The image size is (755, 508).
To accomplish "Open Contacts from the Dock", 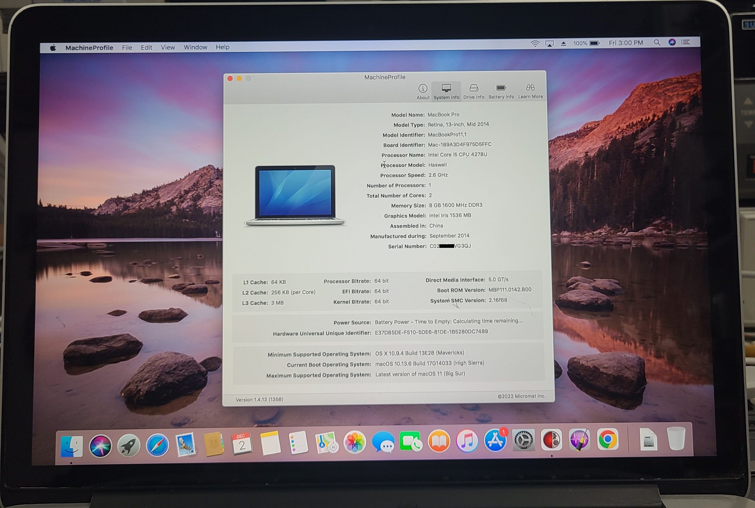I will pos(214,444).
